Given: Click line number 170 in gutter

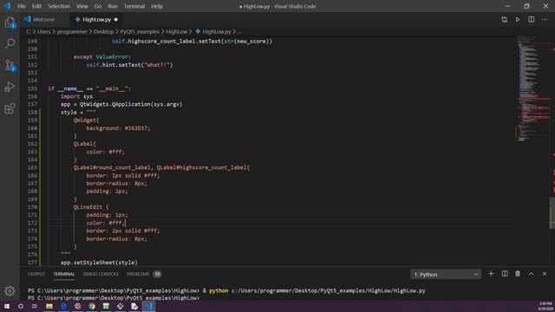Looking at the screenshot, I should coord(32,207).
